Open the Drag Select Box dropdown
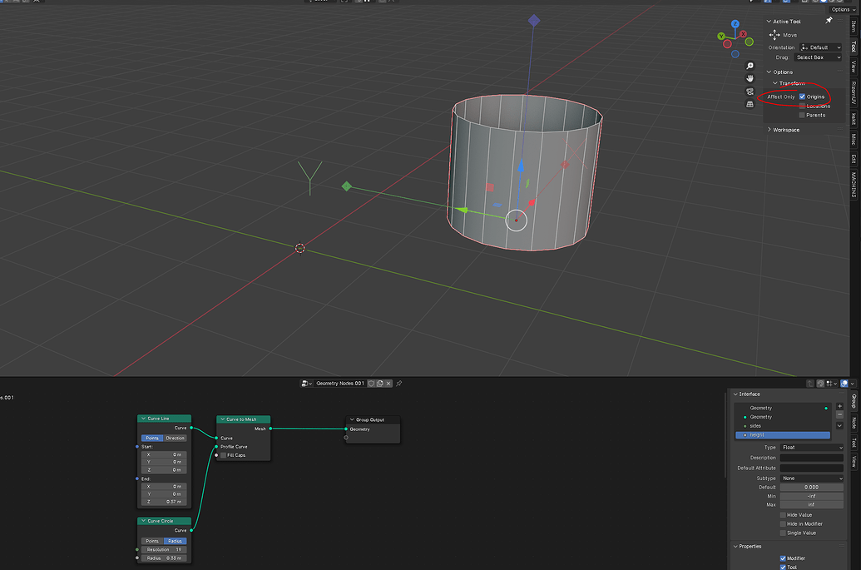Screen dimensions: 861x570 [818, 57]
